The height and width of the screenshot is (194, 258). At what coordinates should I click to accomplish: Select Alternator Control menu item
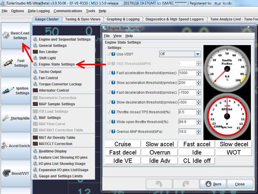(x=63, y=90)
